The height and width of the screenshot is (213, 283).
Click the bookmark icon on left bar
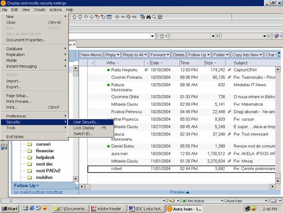pyautogui.click(x=3, y=146)
